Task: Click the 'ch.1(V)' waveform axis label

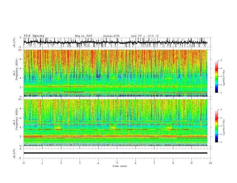Action: [14, 42]
